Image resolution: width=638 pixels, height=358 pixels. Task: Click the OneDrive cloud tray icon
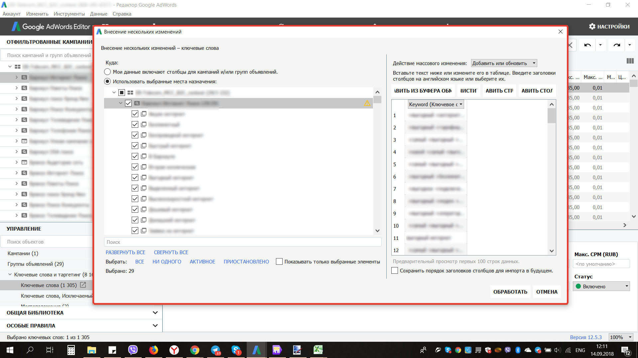(x=528, y=350)
